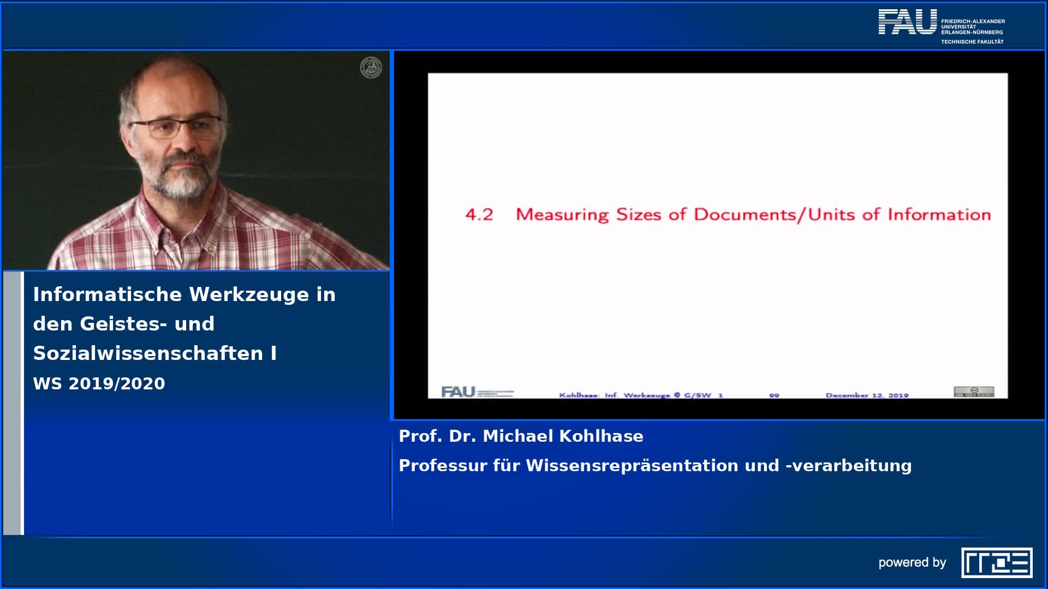Click the 'December 12, 2019' date on slide
1048x589 pixels.
click(x=867, y=395)
